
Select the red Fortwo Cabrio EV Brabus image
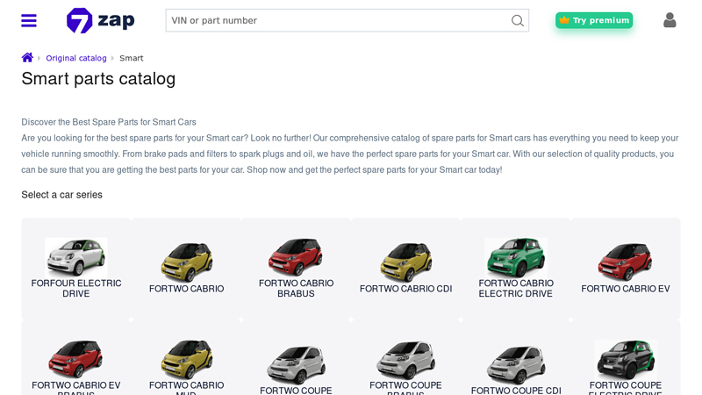[x=76, y=358]
